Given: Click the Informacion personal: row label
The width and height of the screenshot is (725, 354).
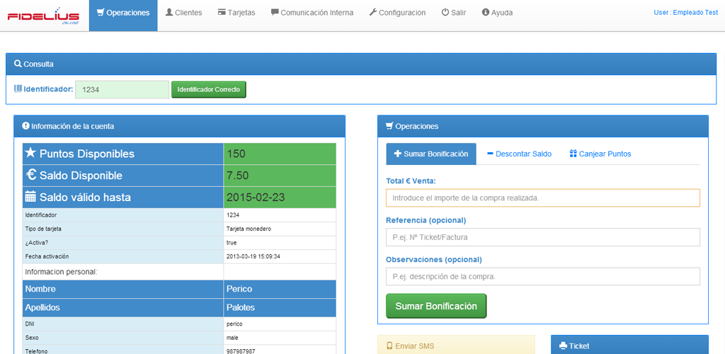Looking at the screenshot, I should [x=61, y=272].
